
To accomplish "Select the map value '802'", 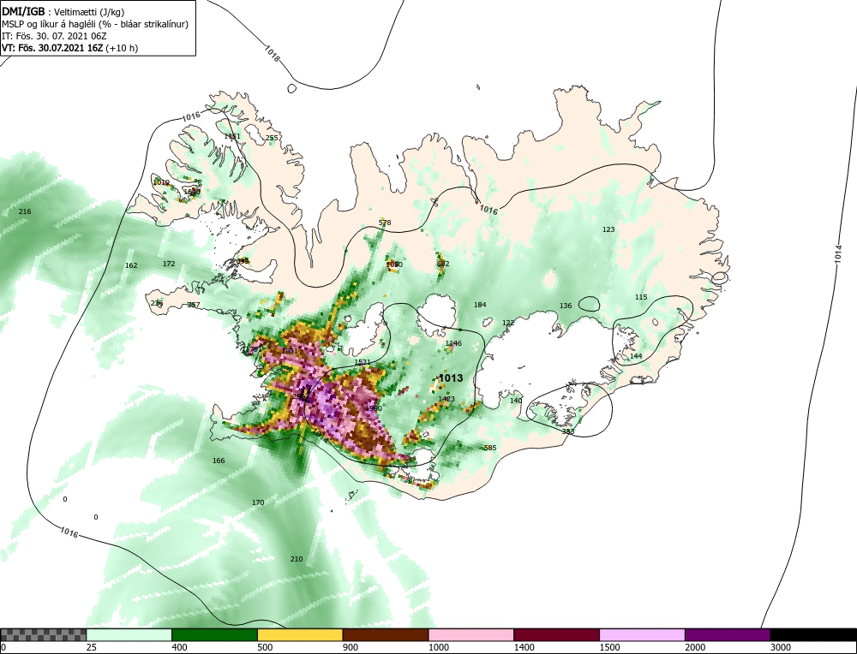I will pos(443,264).
